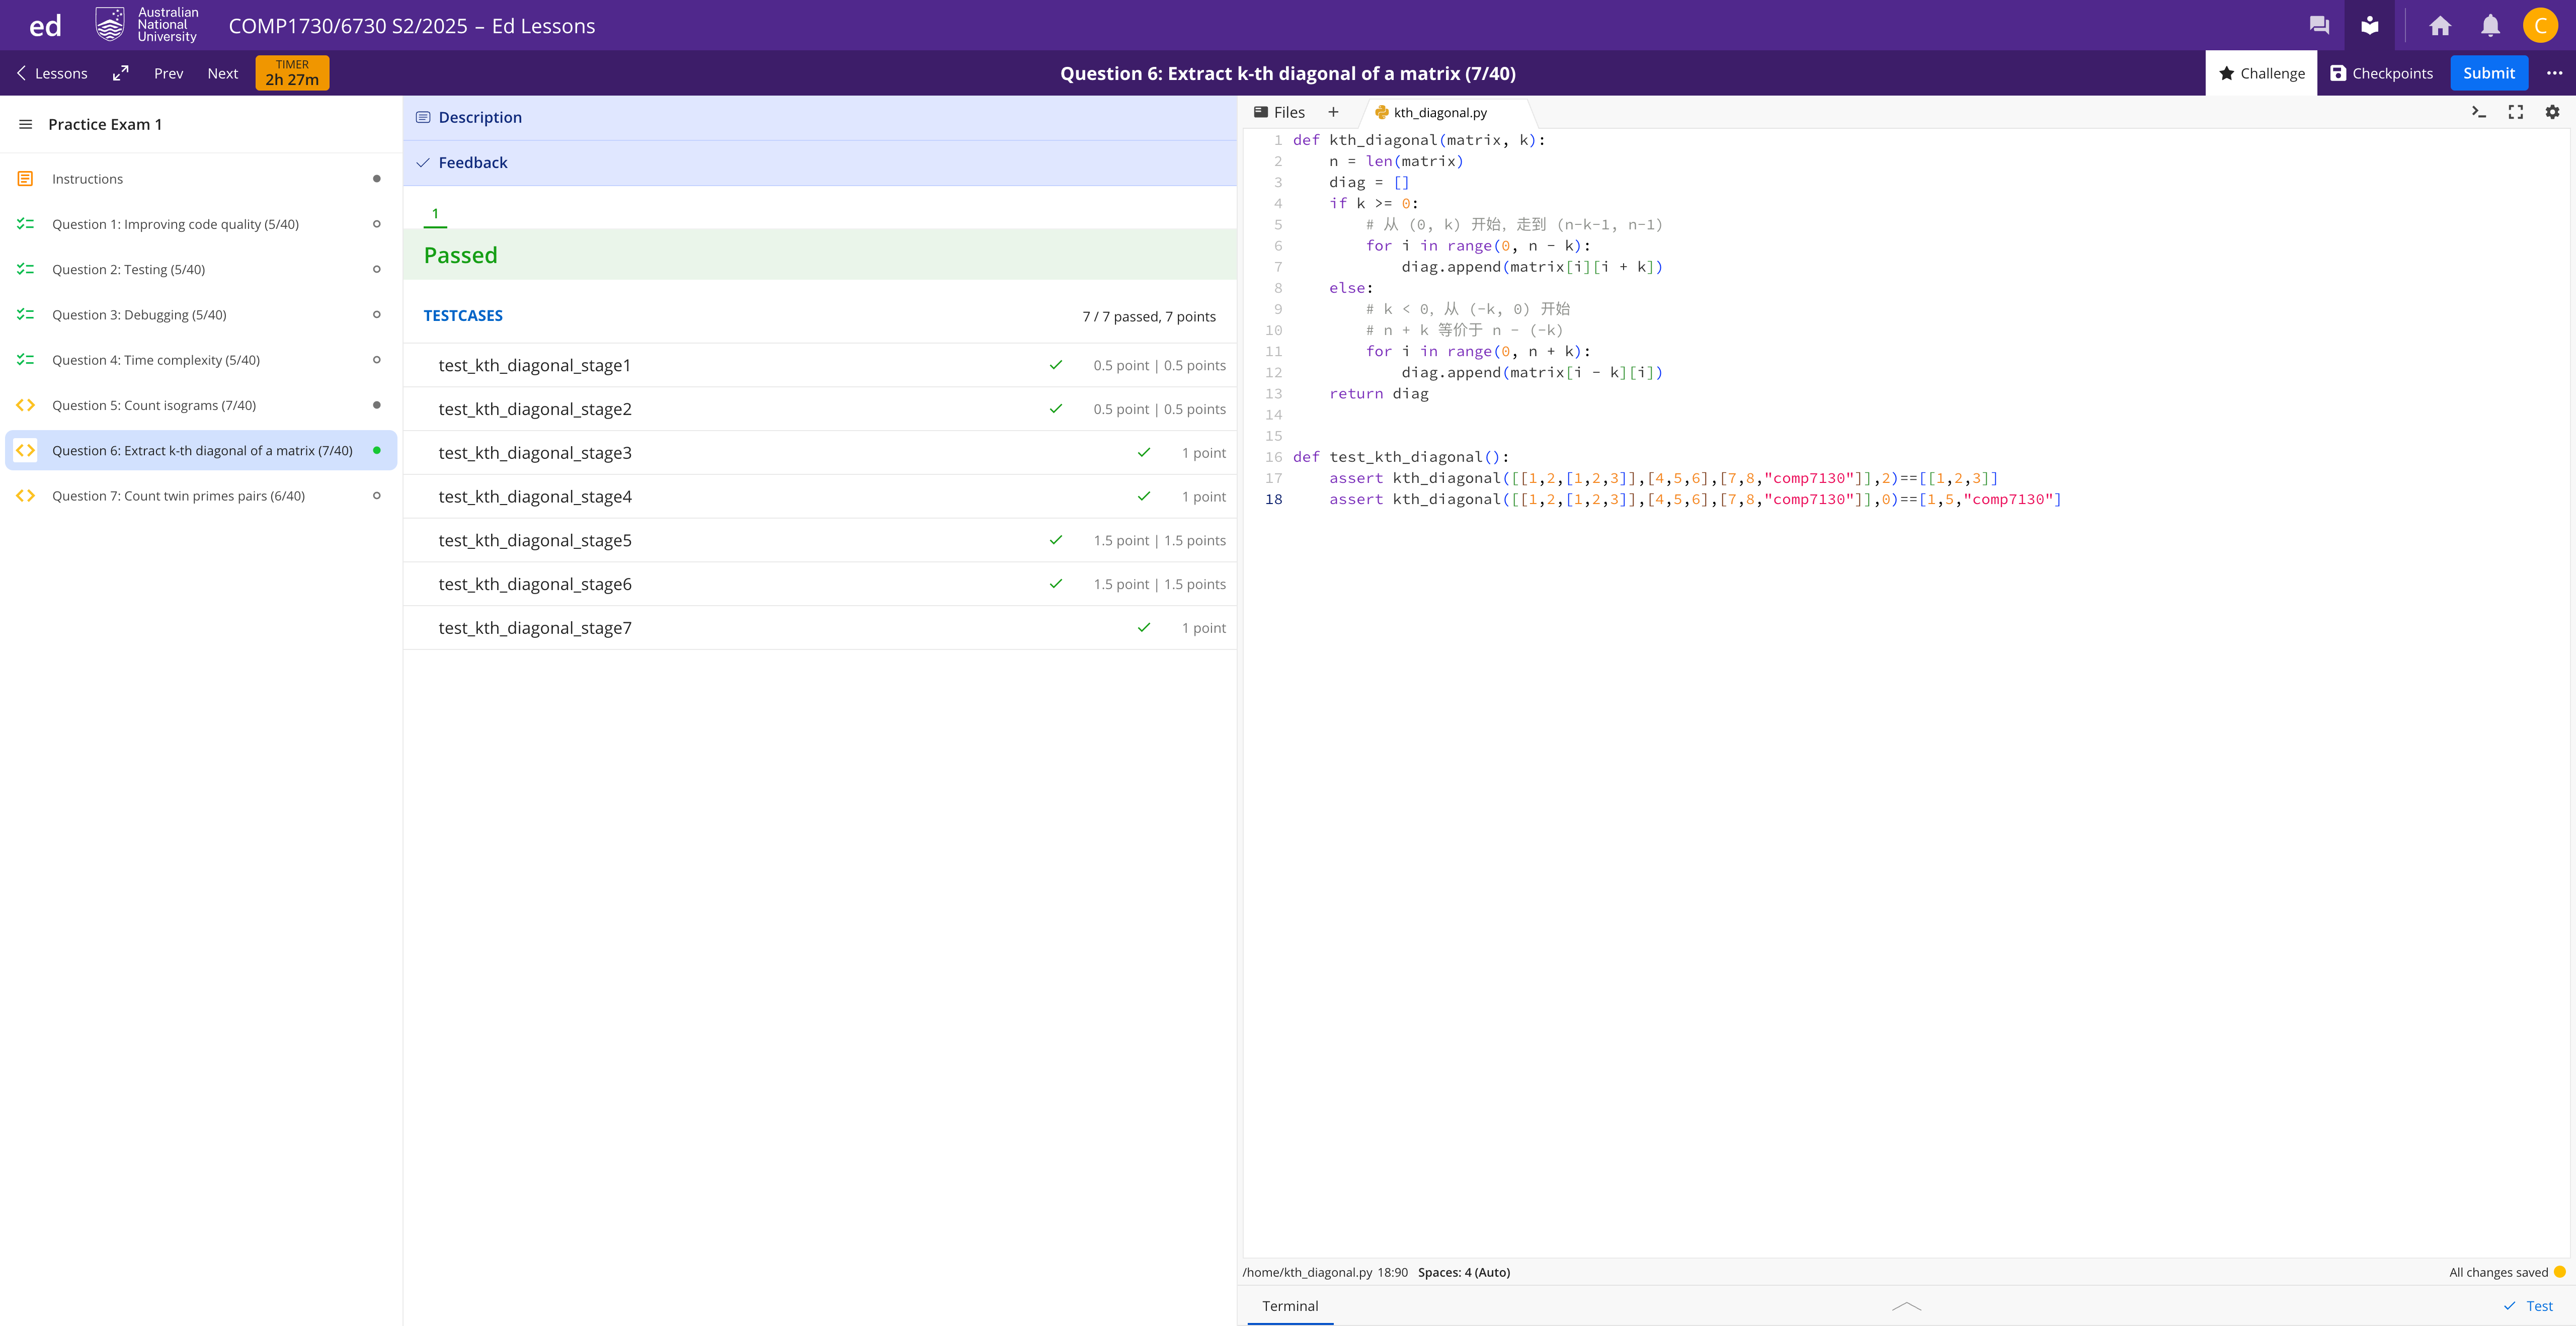The image size is (2576, 1326).
Task: Click the return diag code line
Action: tap(1378, 394)
